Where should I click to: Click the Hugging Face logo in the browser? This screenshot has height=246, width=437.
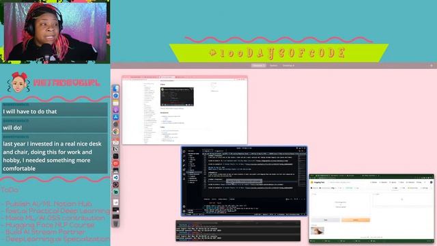pos(318,182)
